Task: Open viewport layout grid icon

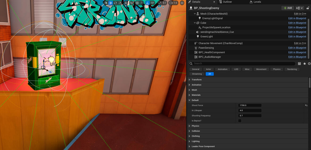Action: point(182,3)
